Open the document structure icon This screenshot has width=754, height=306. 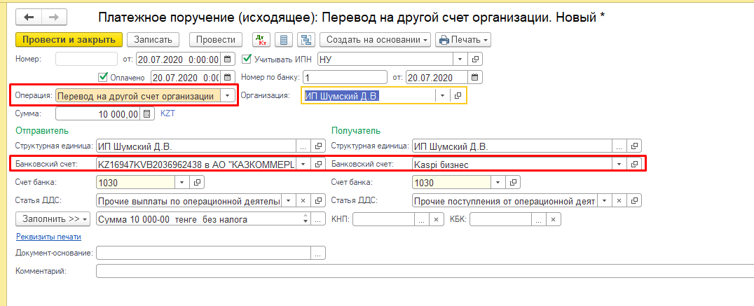(x=306, y=40)
